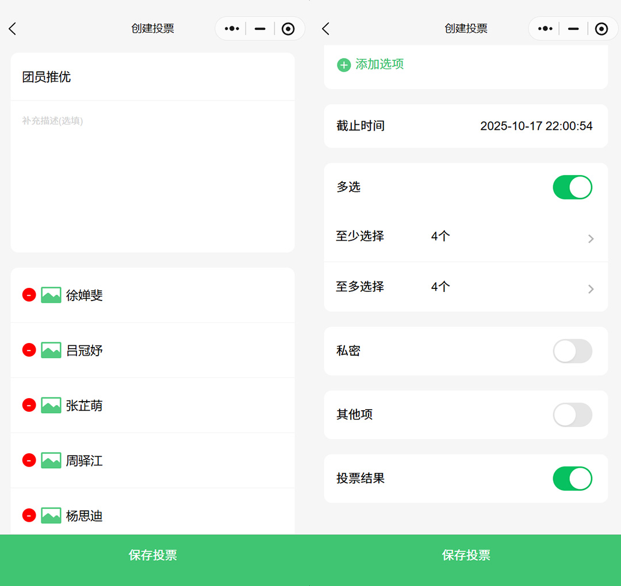Screen dimensions: 621x586
Task: Disable the 投票结果 switch
Action: (x=572, y=479)
